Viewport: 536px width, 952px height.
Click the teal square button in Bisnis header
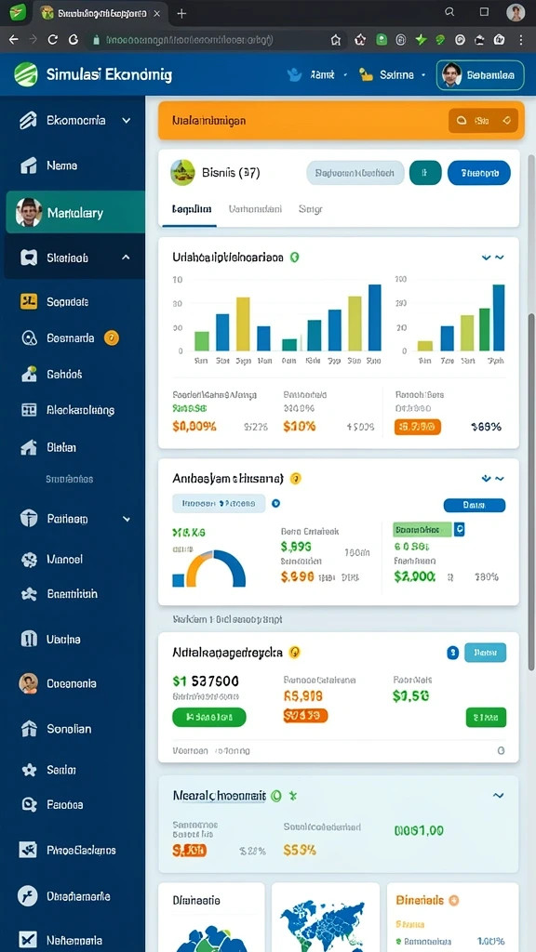(x=425, y=173)
